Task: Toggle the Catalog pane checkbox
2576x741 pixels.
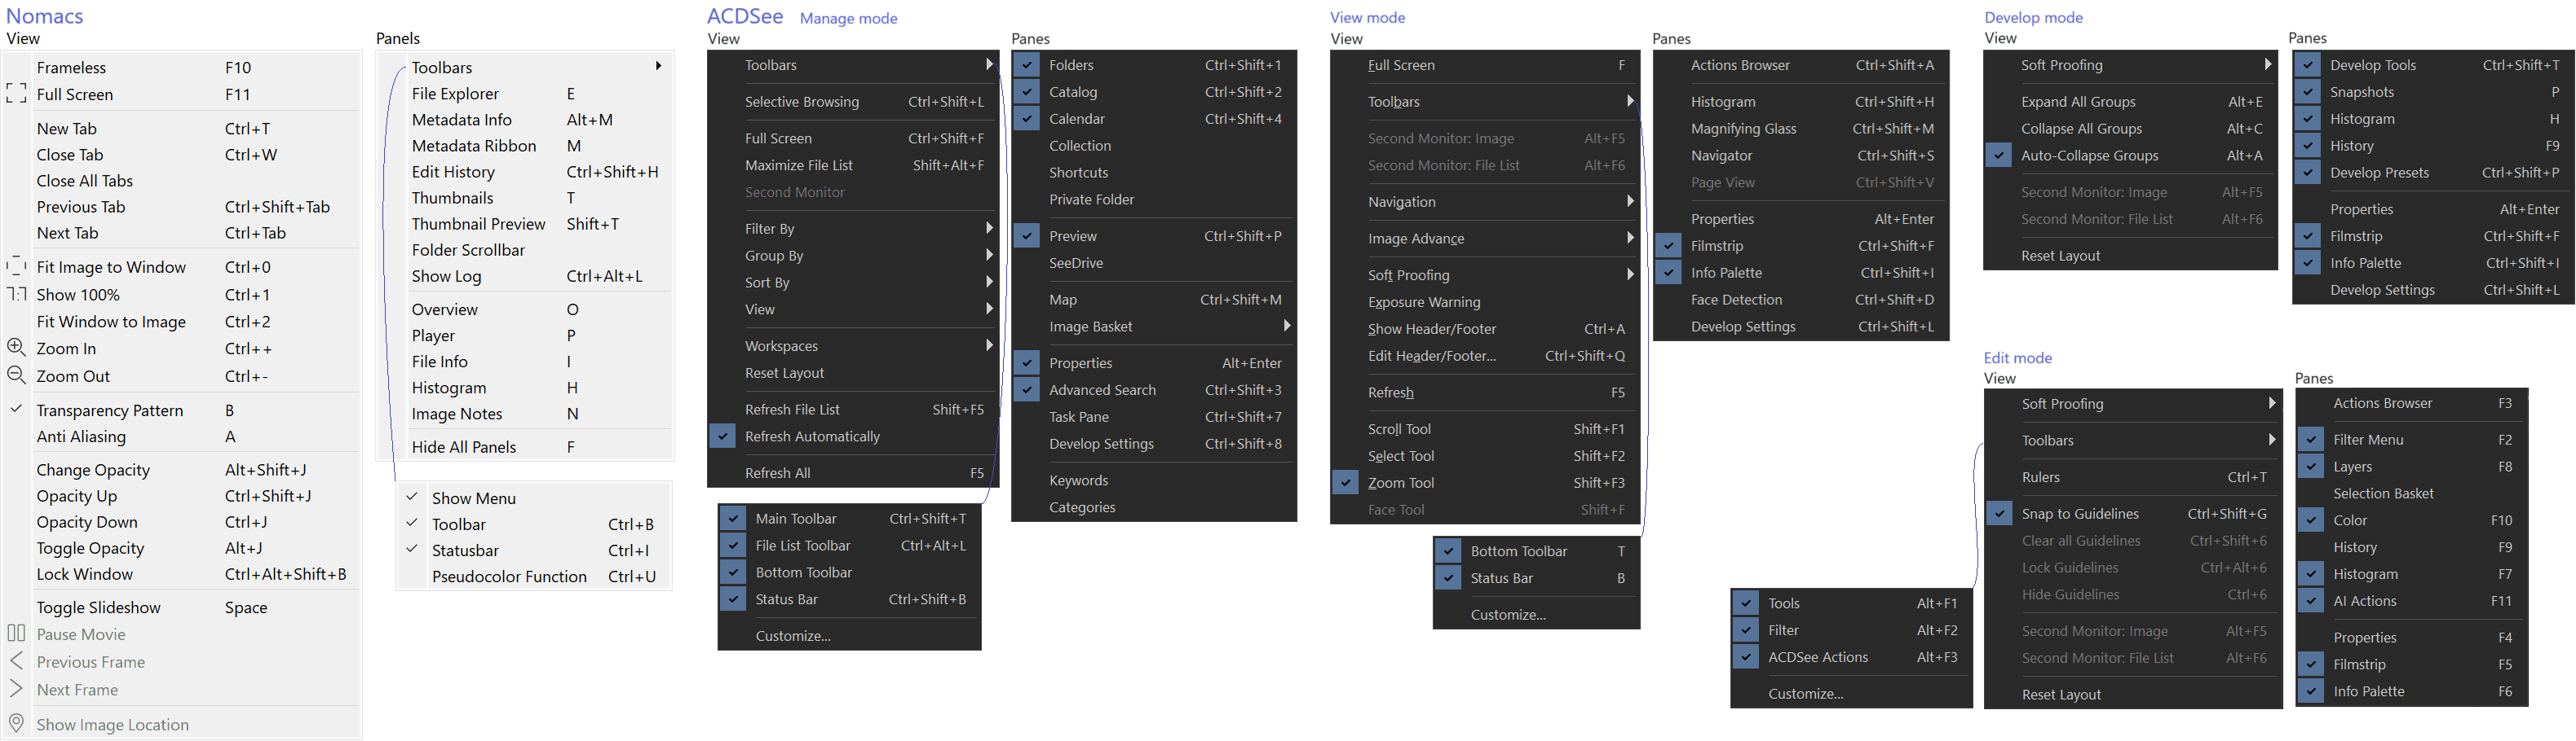Action: (x=1026, y=92)
